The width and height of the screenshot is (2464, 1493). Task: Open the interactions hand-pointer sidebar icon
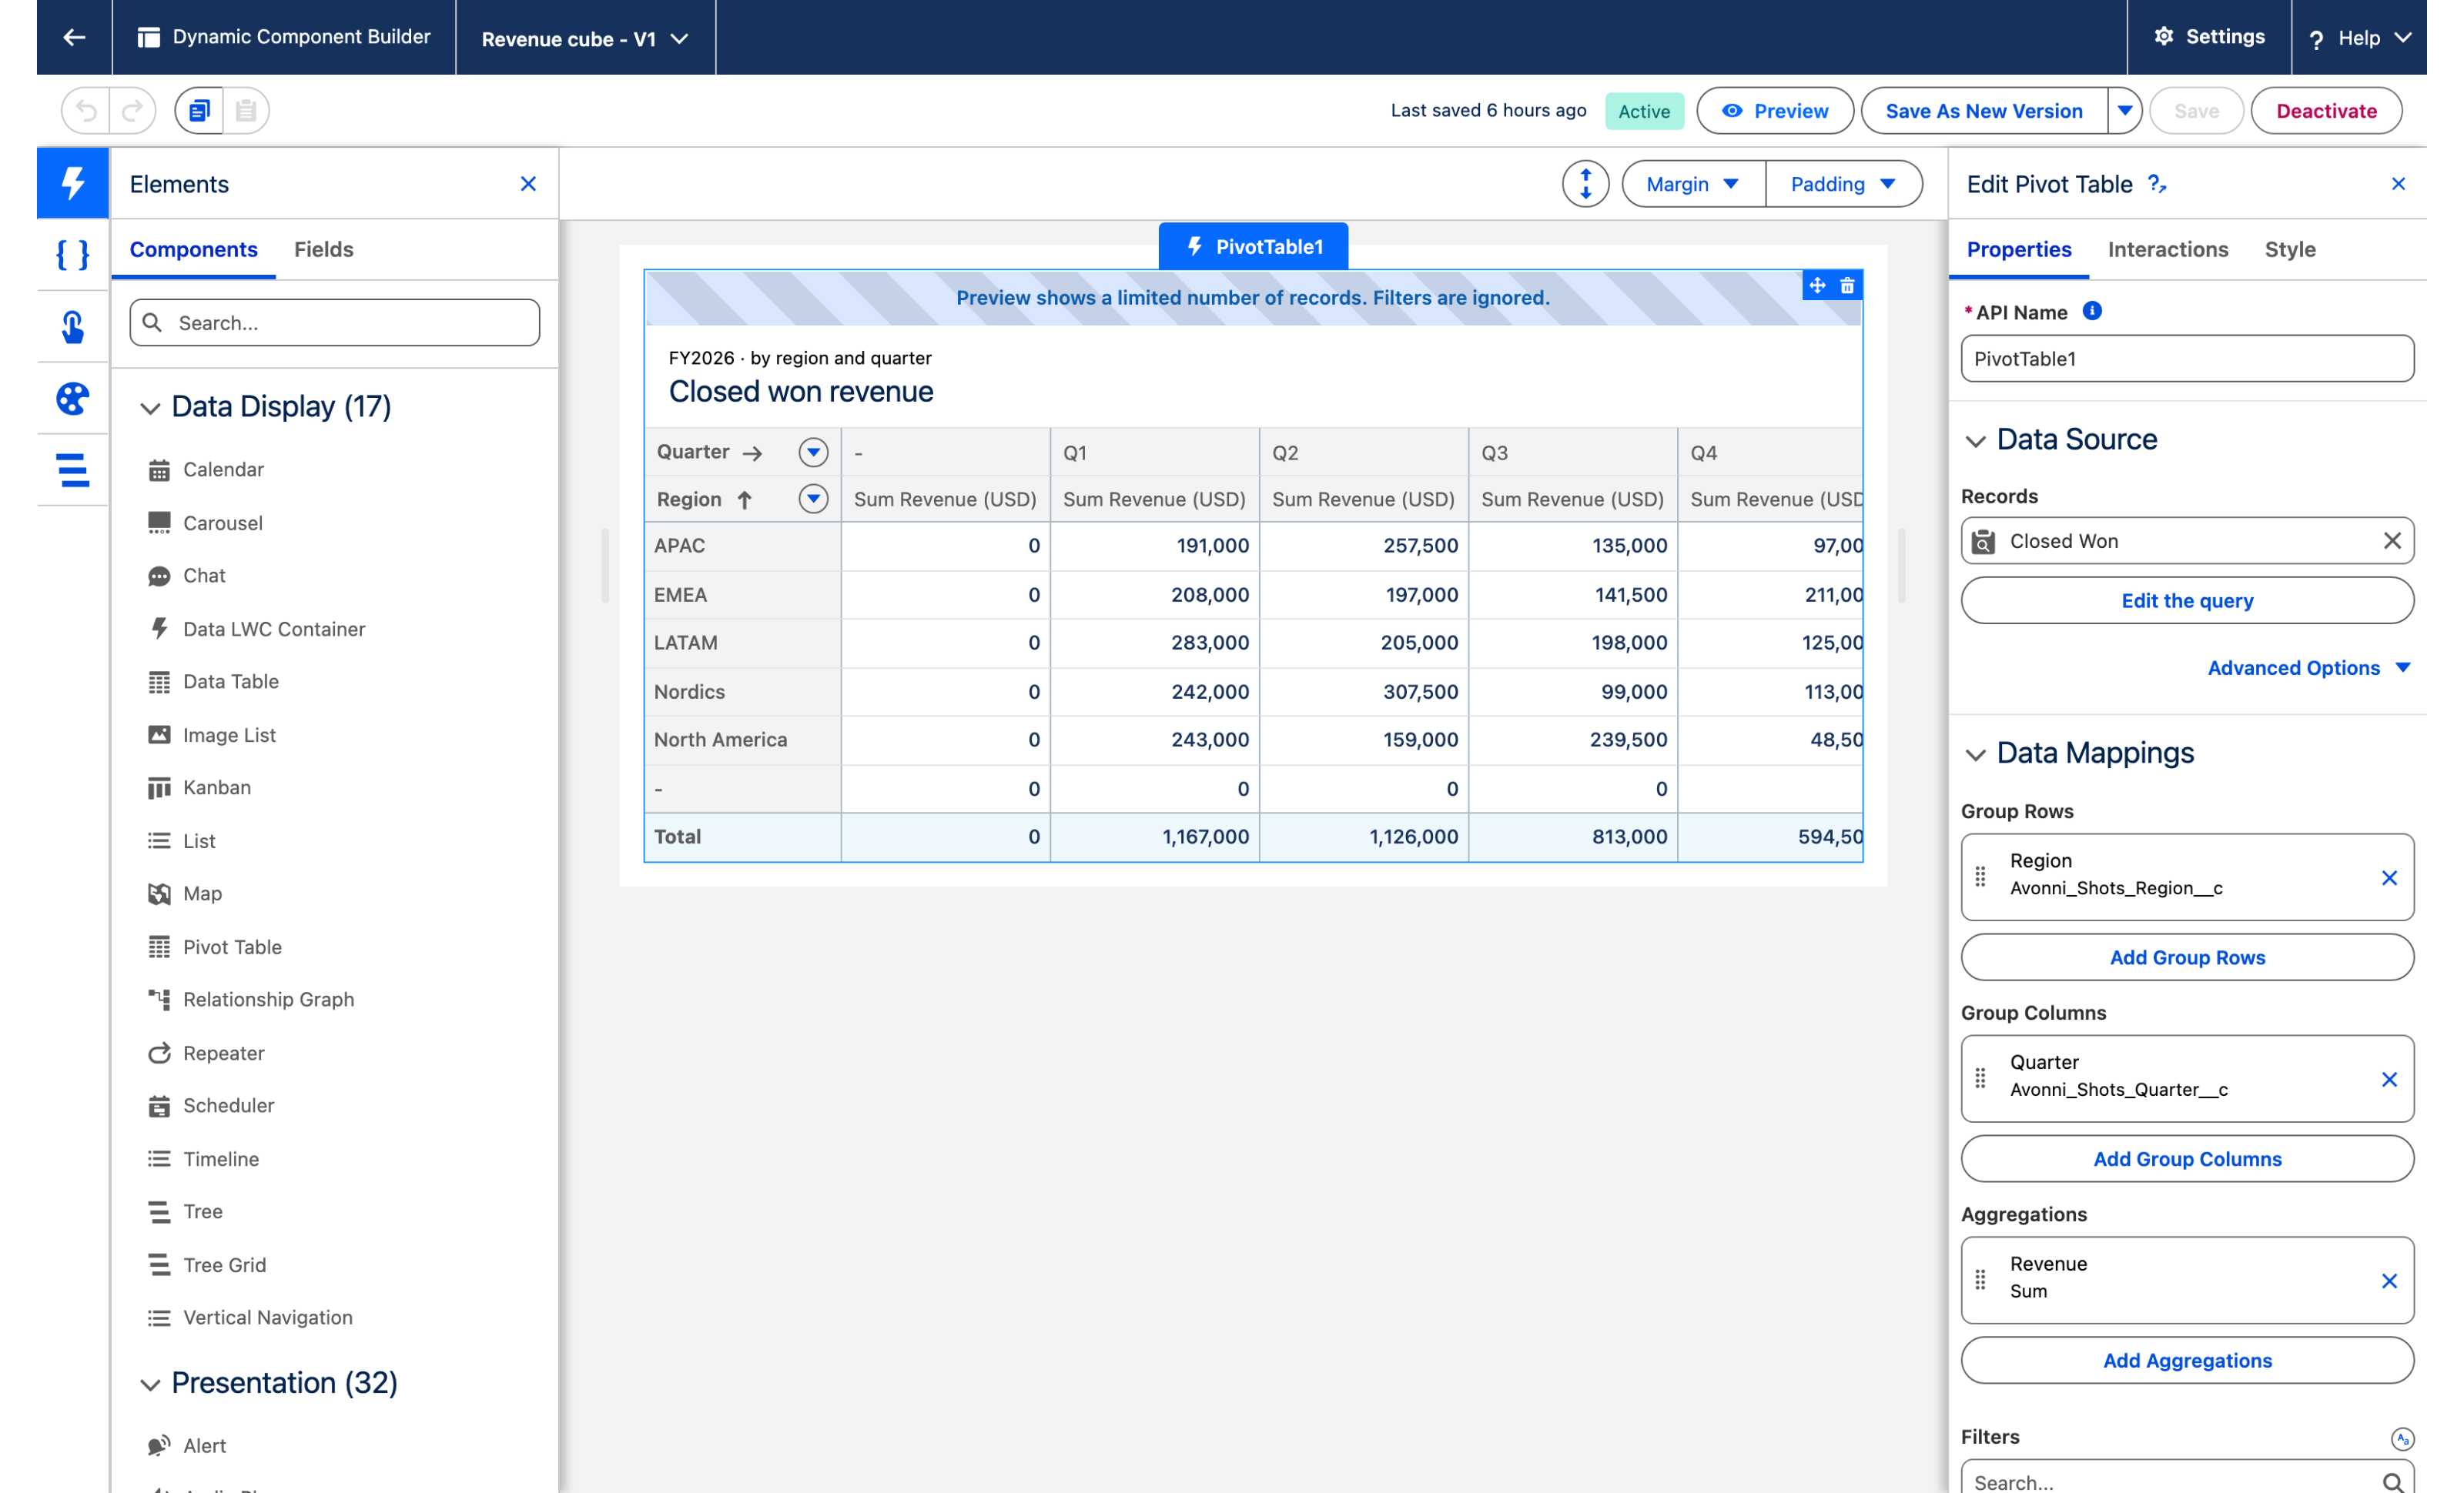pos(73,327)
